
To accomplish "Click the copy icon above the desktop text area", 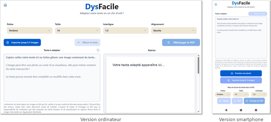I will pyautogui.click(x=98, y=50).
